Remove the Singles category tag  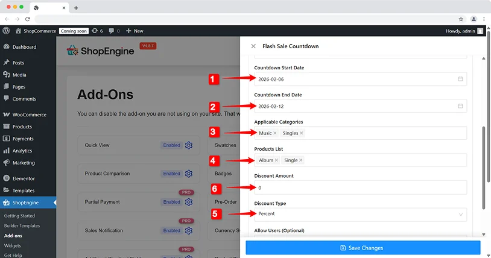[301, 133]
